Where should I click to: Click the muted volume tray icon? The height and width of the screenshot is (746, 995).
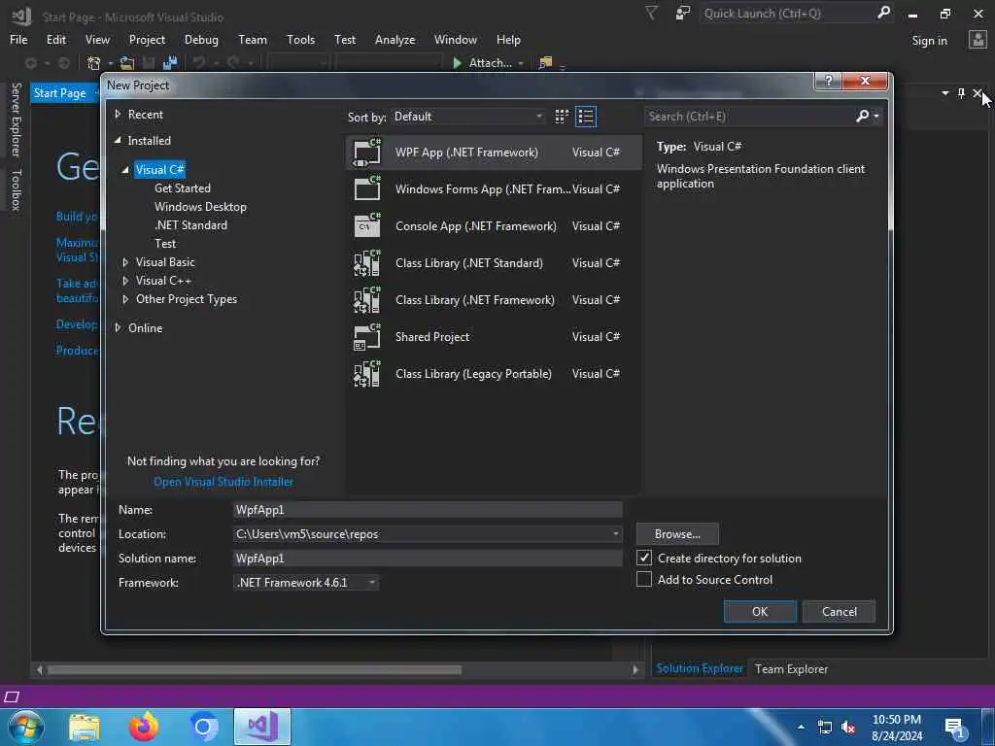coord(848,727)
